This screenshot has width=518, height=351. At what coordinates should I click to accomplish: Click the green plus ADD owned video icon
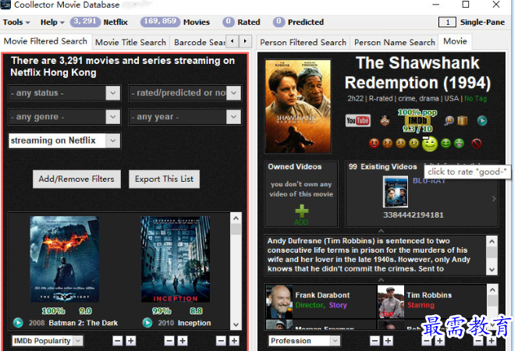click(302, 214)
